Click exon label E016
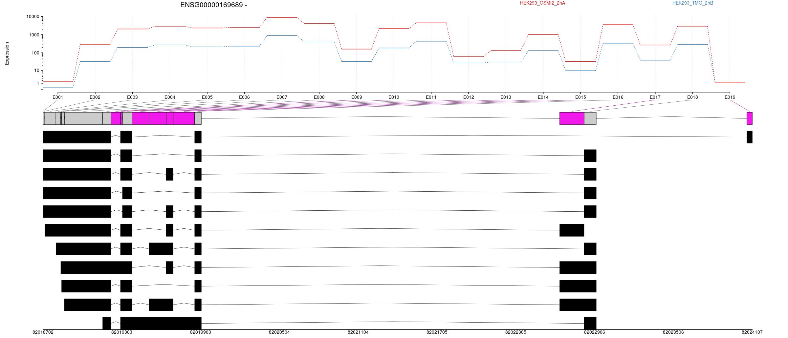The width and height of the screenshot is (788, 338). click(618, 97)
